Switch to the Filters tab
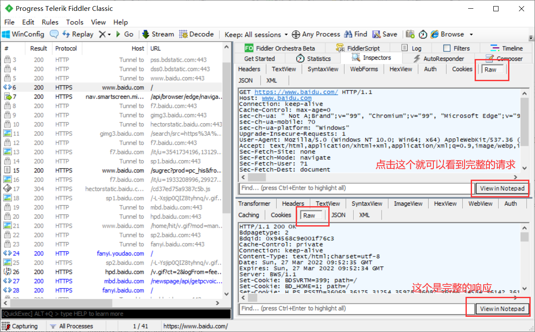The width and height of the screenshot is (535, 332). pos(456,48)
